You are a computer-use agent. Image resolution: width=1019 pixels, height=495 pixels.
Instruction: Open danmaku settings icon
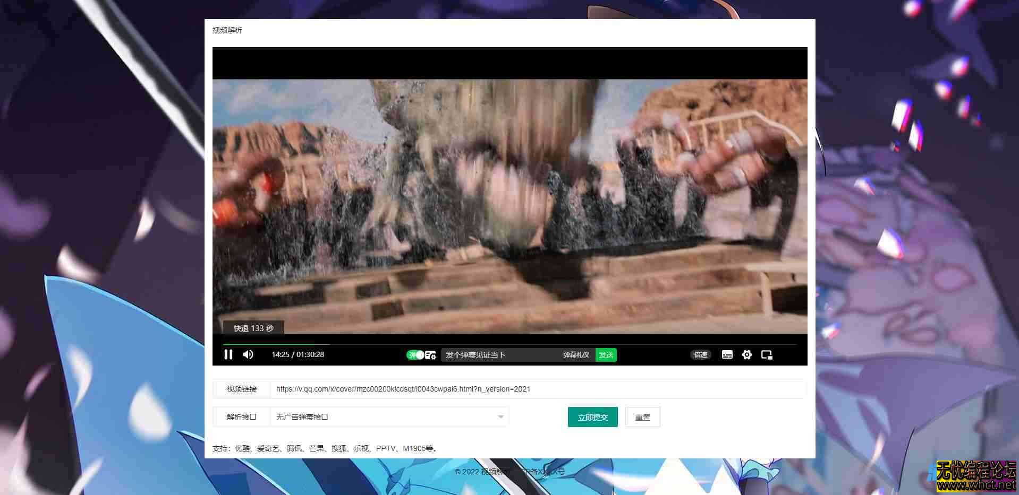point(431,355)
